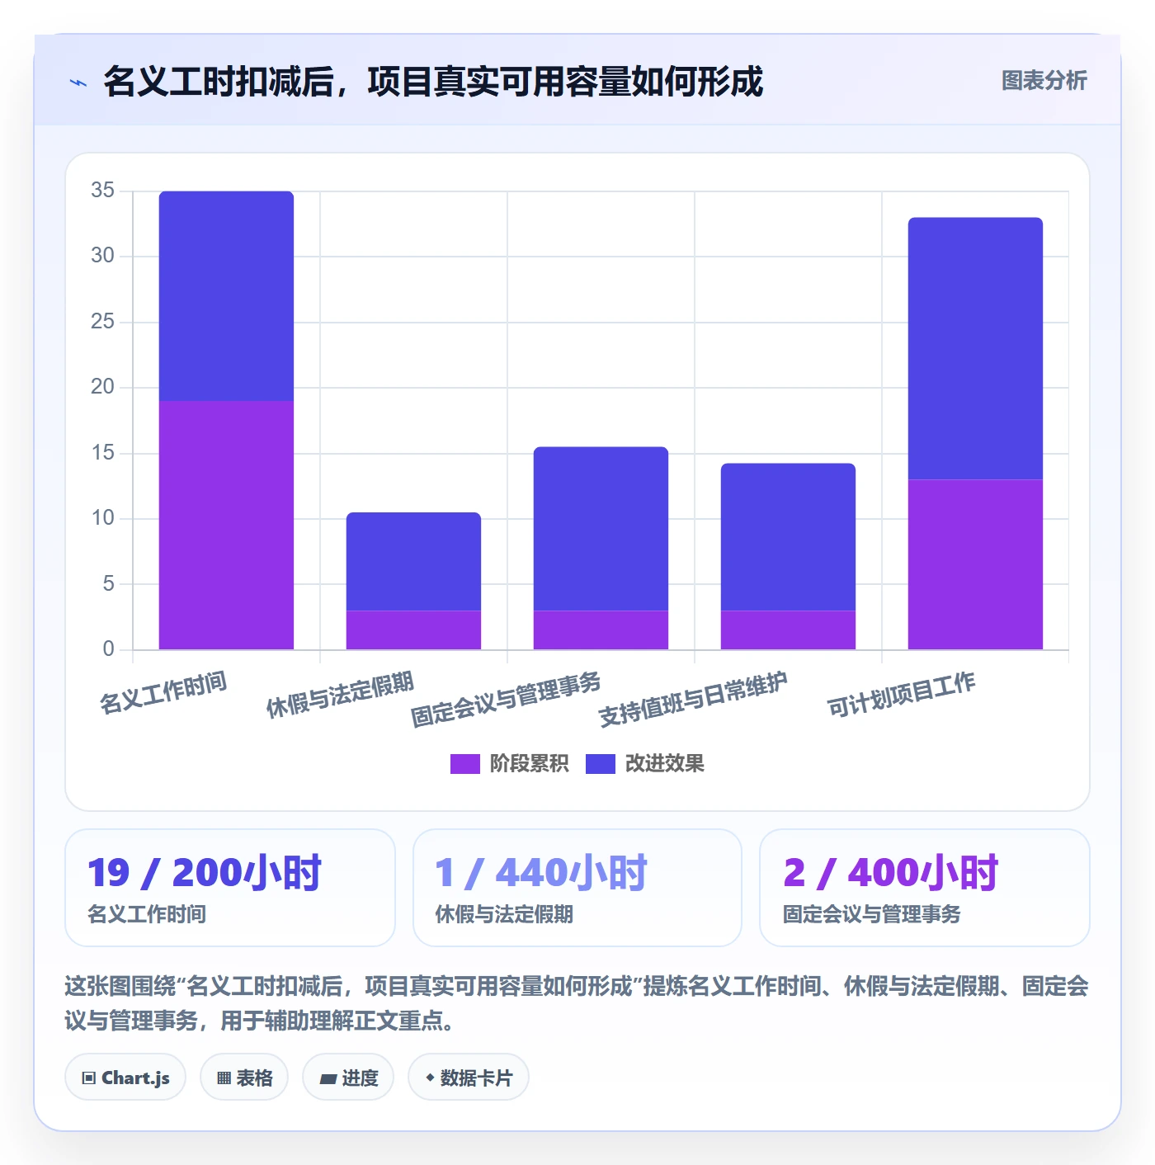Select the 数据卡片 tag
The height and width of the screenshot is (1165, 1155).
[469, 1078]
